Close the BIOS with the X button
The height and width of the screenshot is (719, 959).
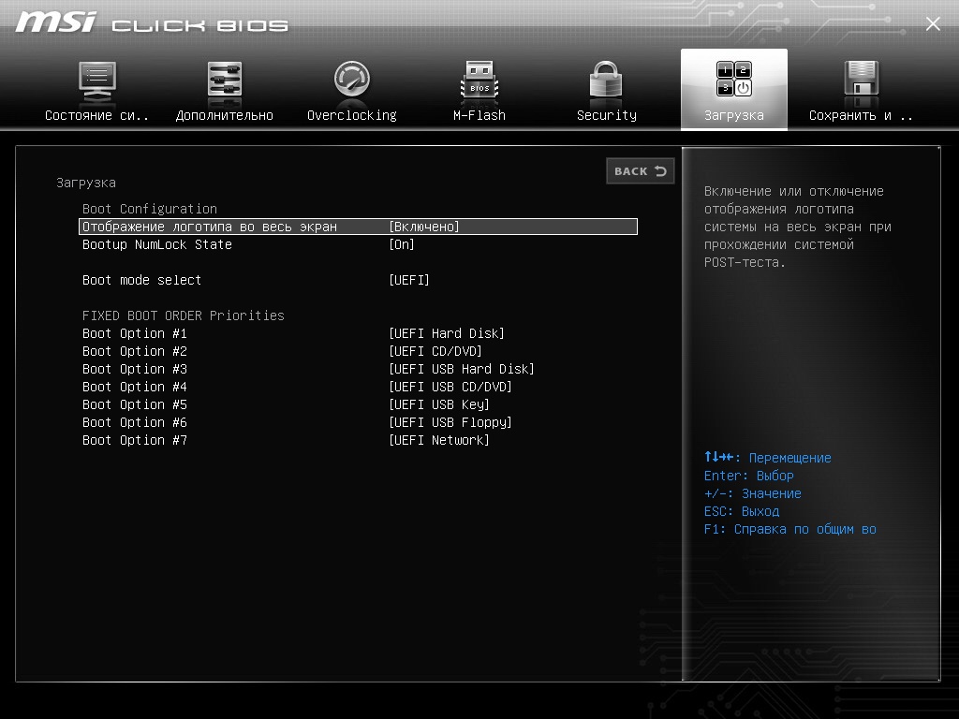click(x=933, y=23)
